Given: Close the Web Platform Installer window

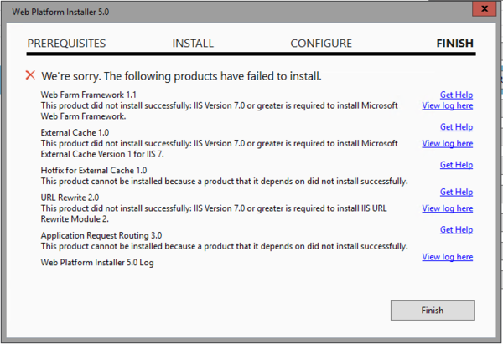Looking at the screenshot, I should 485,8.
